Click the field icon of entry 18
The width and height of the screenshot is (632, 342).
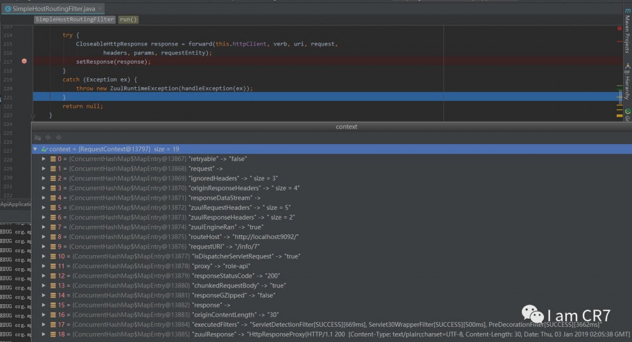pos(53,334)
